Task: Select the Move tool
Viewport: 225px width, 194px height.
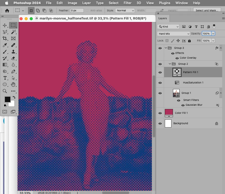Action: pos(5,26)
